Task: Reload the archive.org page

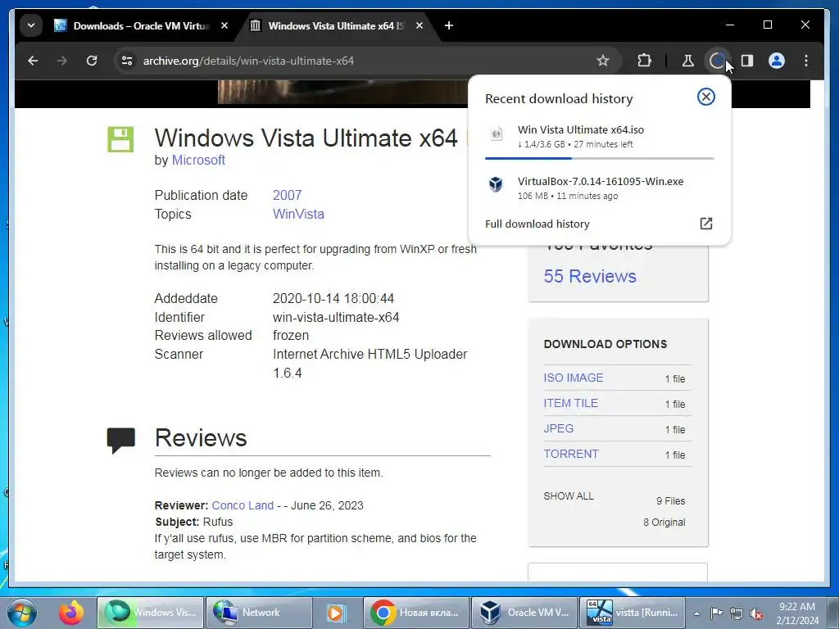Action: coord(92,61)
